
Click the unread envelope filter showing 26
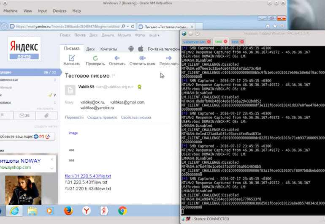pos(24,115)
